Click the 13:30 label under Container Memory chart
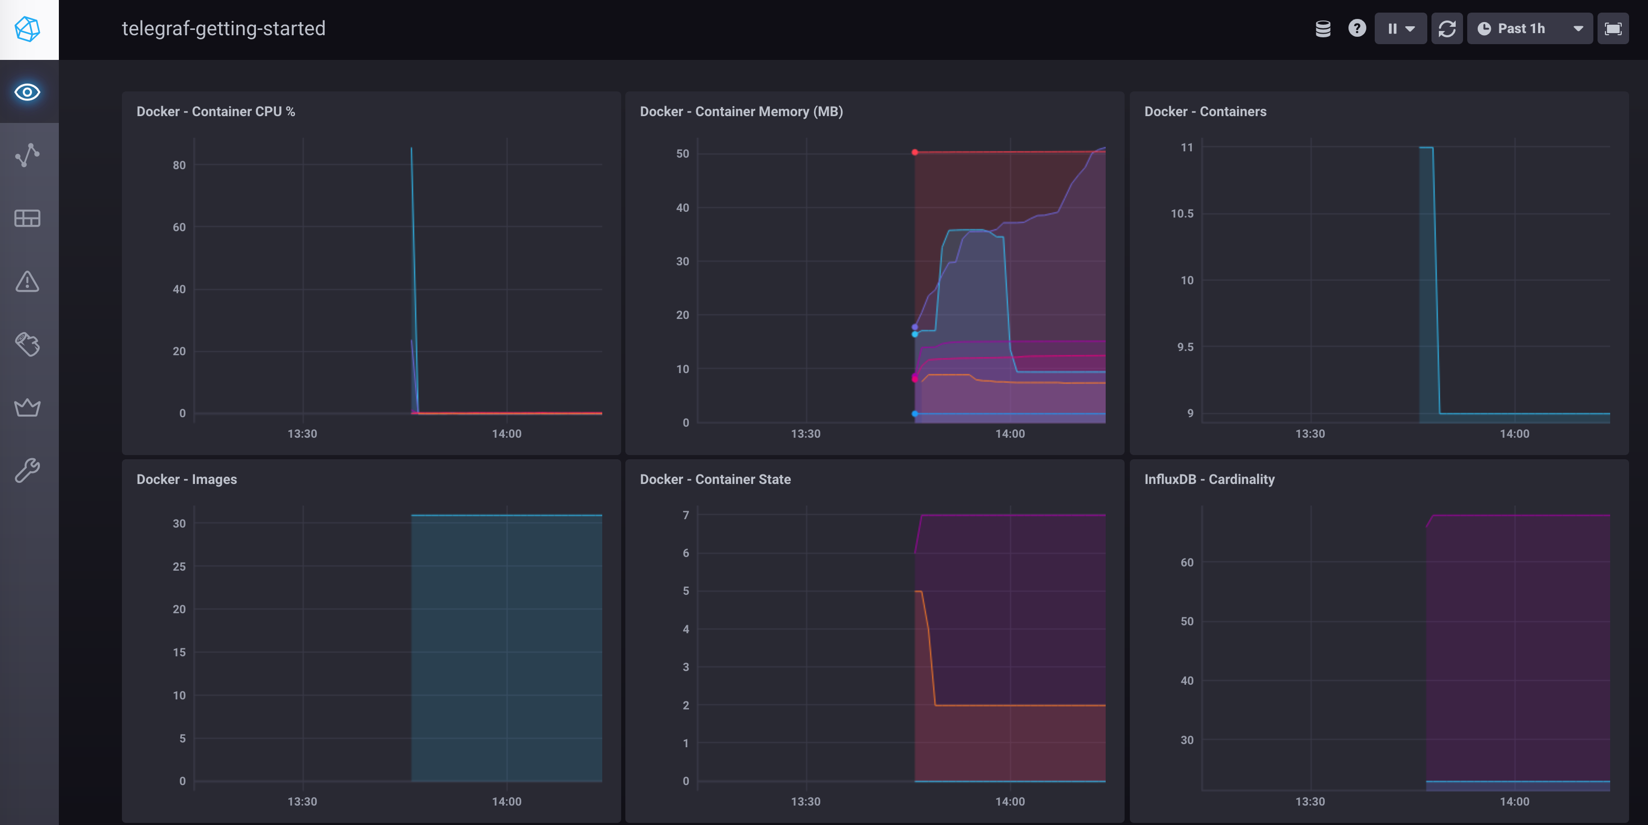The image size is (1648, 825). coord(806,434)
